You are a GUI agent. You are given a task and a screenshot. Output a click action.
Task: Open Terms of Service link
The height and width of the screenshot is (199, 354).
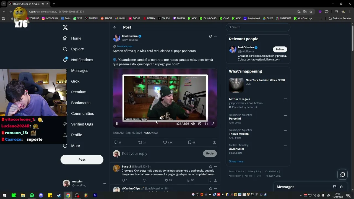(236, 171)
